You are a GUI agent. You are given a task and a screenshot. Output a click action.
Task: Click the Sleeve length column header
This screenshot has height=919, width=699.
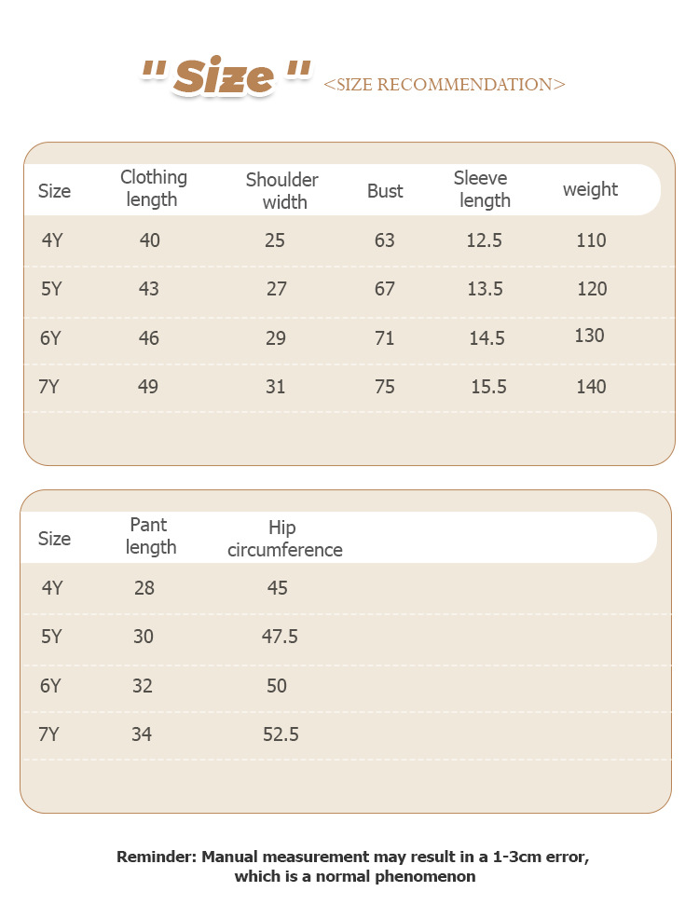[x=482, y=189]
